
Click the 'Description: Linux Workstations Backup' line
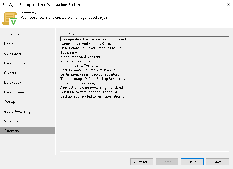[x=91, y=48]
